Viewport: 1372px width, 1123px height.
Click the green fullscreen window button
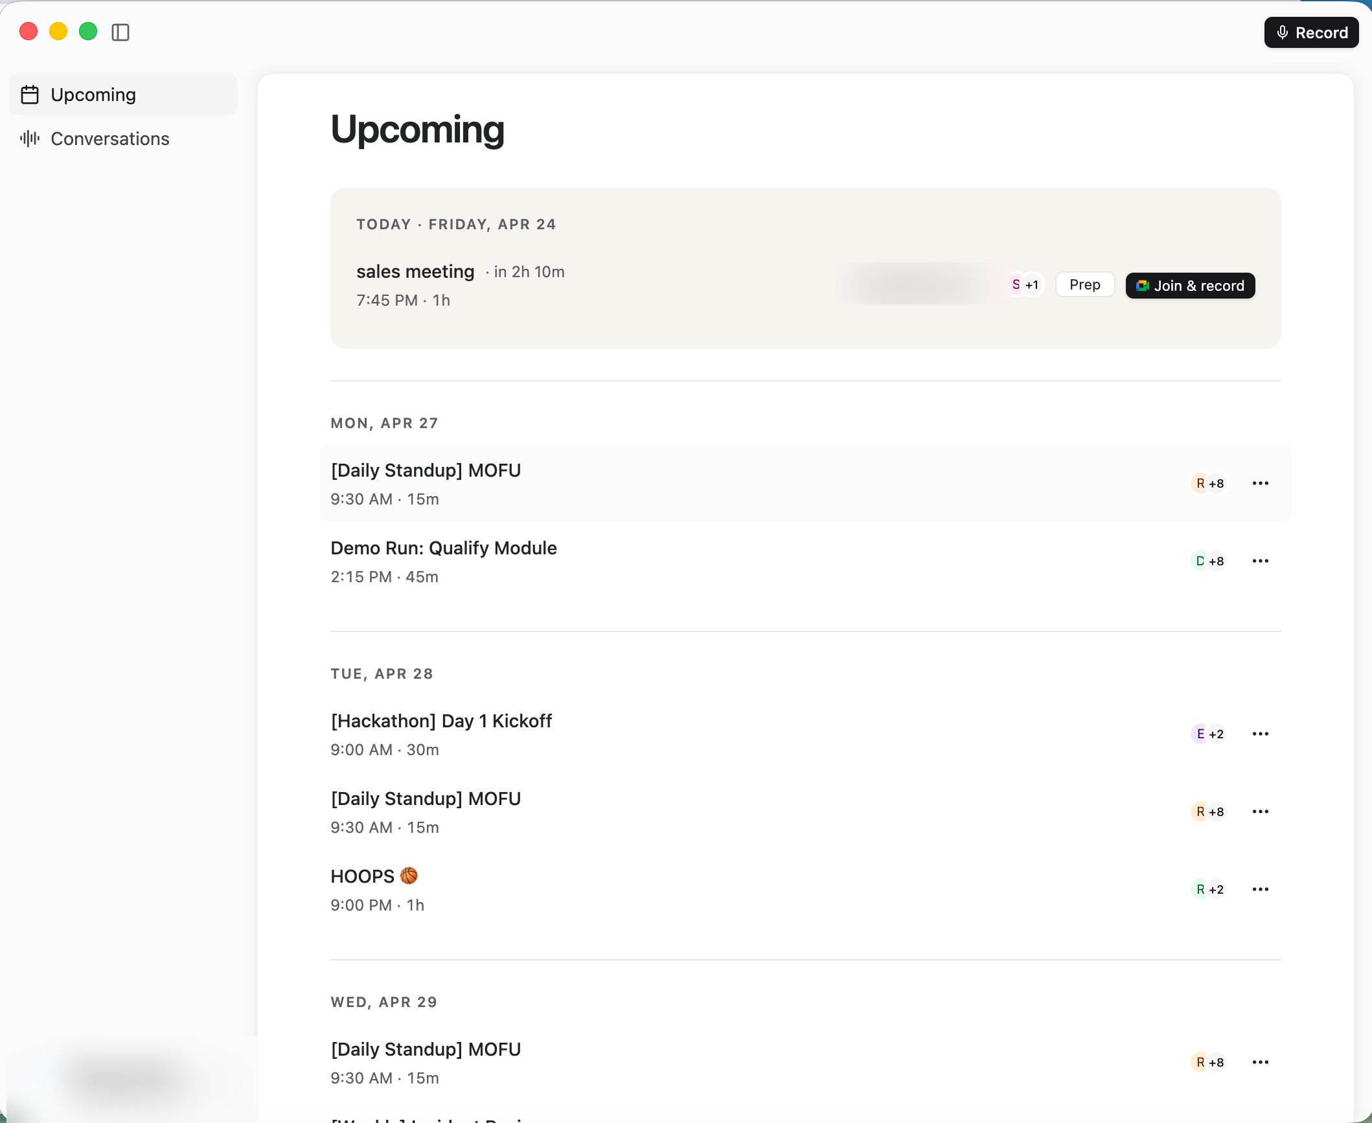point(88,31)
